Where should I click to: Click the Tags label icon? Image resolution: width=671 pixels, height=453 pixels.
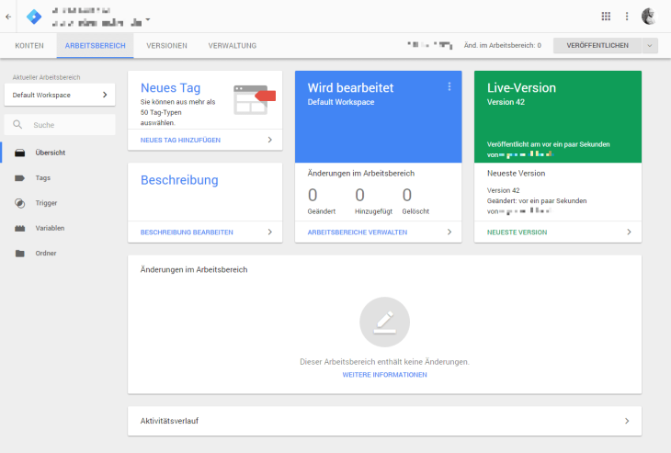(x=19, y=178)
